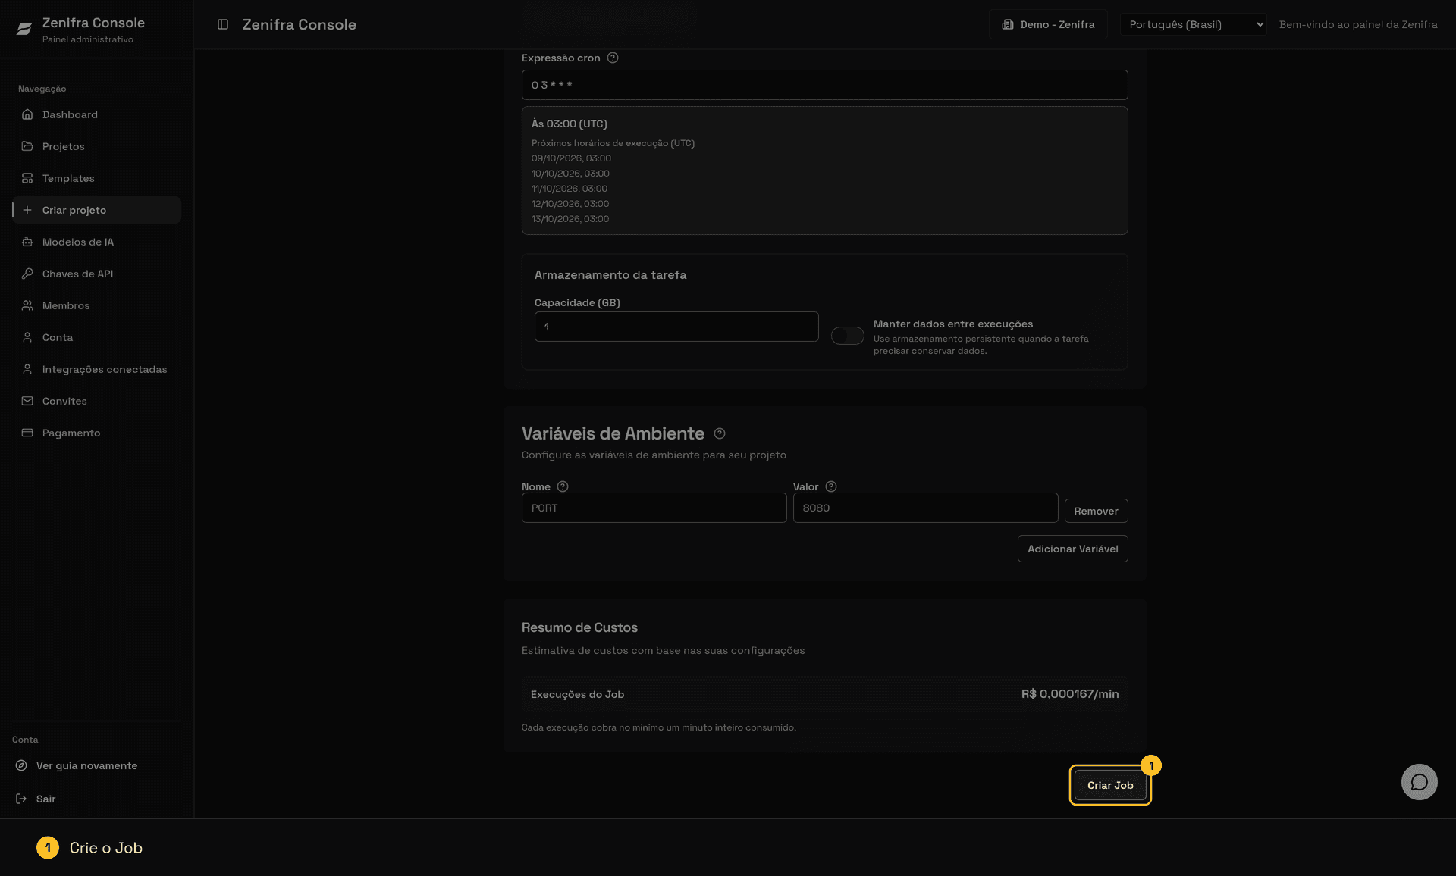The image size is (1456, 876).
Task: Open Conta settings page
Action: click(x=97, y=337)
